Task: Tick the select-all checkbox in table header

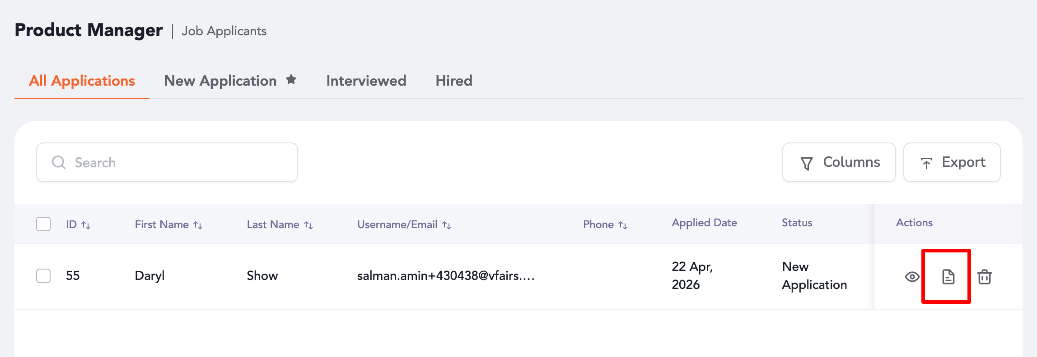Action: (x=43, y=224)
